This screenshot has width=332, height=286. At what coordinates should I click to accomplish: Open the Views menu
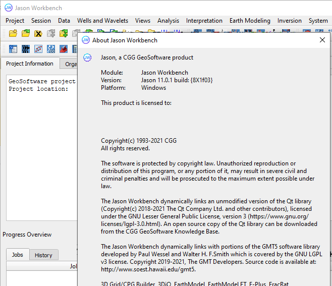[143, 21]
